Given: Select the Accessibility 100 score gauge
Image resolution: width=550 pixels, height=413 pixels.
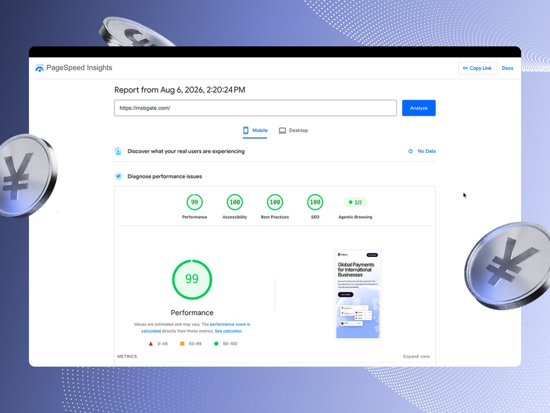Looking at the screenshot, I should point(235,202).
